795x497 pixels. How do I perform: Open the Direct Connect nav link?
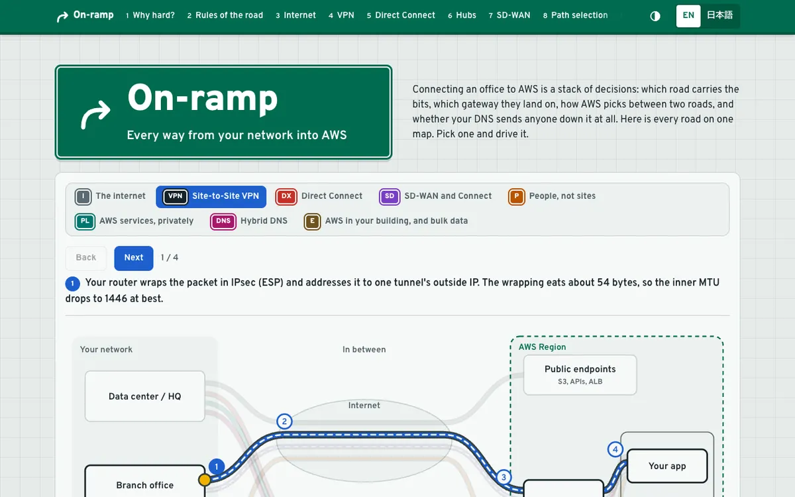[x=401, y=15]
